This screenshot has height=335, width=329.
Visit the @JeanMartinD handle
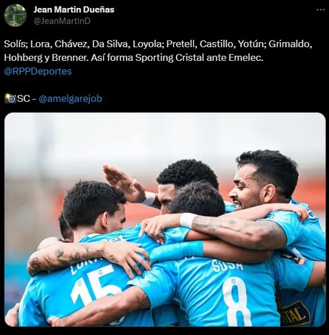62,21
